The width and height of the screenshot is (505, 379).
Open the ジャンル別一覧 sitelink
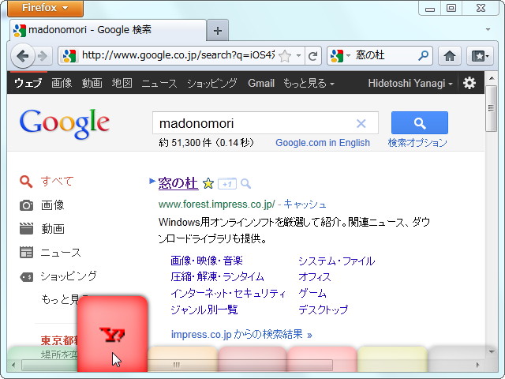(x=204, y=310)
